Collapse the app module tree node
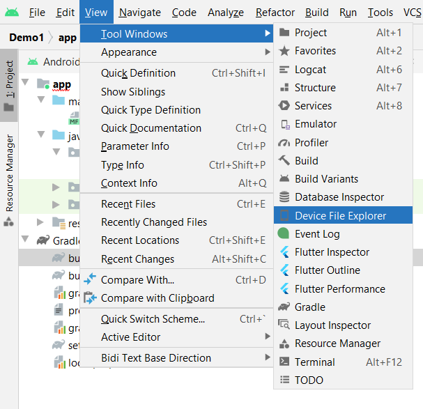This screenshot has height=409, width=423. tap(25, 82)
